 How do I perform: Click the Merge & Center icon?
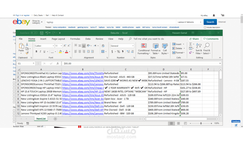click(103, 51)
